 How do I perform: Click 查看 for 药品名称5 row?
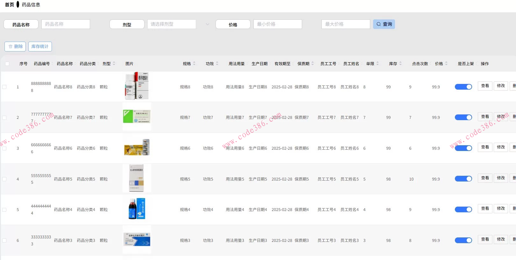[x=485, y=178]
